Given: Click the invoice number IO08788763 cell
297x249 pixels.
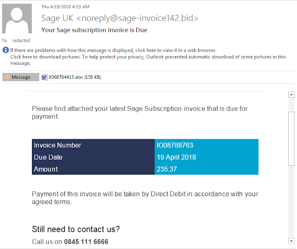Looking at the screenshot, I should point(207,145).
